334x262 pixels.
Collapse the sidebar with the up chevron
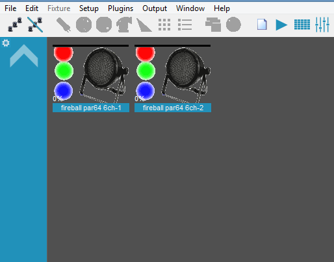(24, 56)
